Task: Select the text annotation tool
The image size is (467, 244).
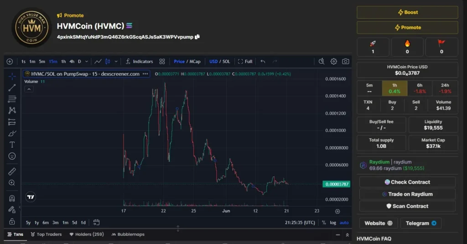Action: click(12, 145)
